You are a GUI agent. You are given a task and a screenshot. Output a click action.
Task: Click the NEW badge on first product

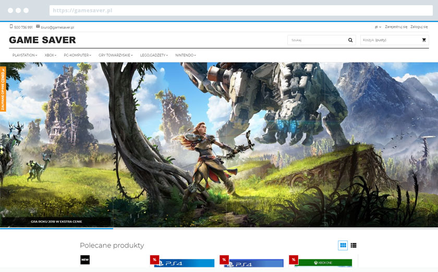[85, 259]
